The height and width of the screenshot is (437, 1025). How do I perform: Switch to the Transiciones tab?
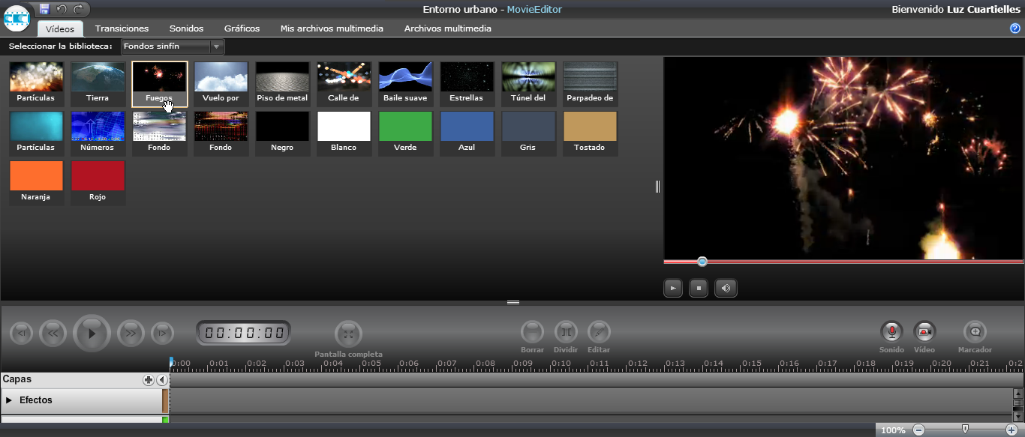coord(122,28)
